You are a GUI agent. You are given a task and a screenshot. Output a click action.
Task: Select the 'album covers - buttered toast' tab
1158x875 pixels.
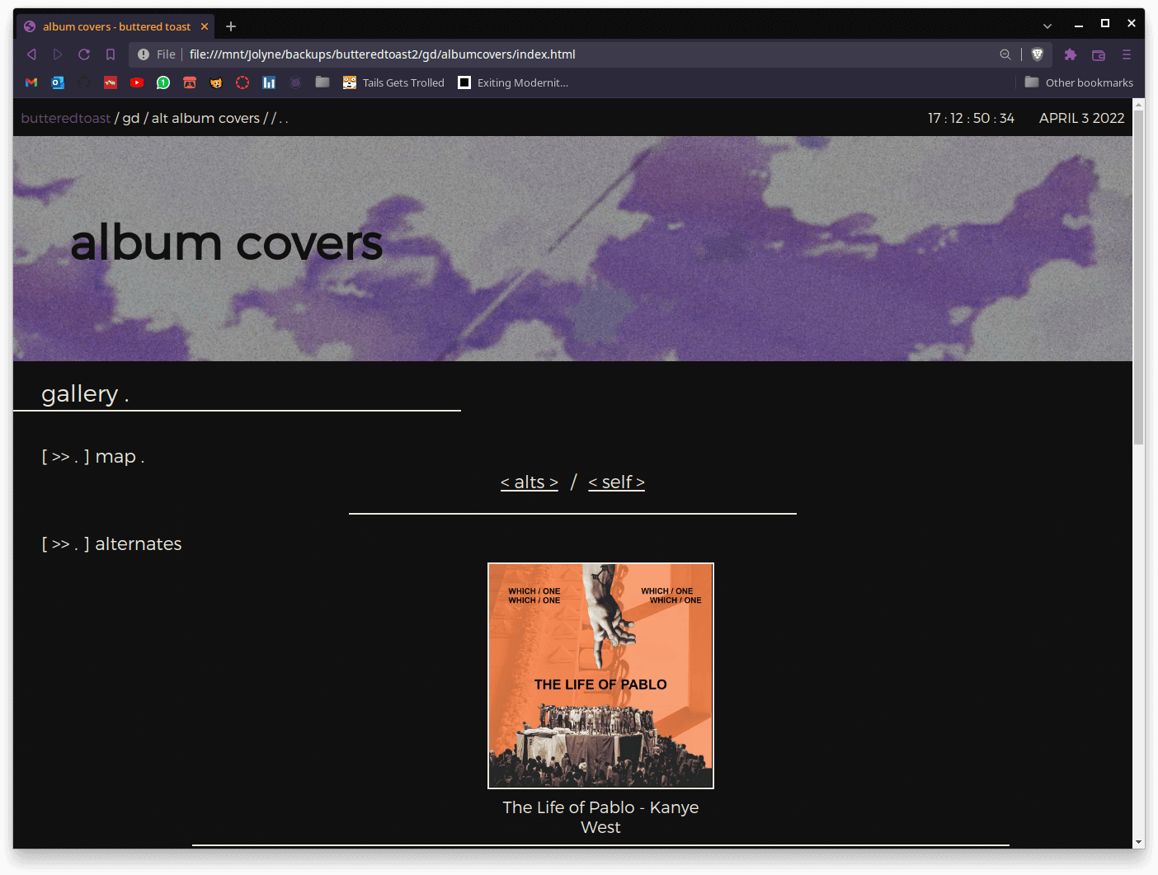116,26
